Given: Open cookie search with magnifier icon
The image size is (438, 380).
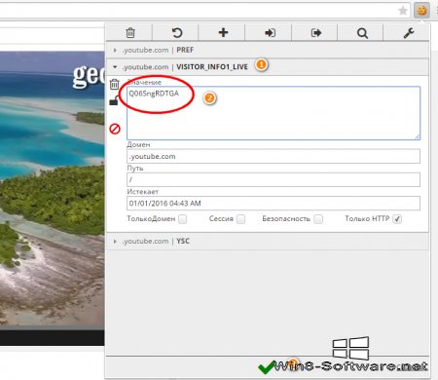Looking at the screenshot, I should pos(362,33).
